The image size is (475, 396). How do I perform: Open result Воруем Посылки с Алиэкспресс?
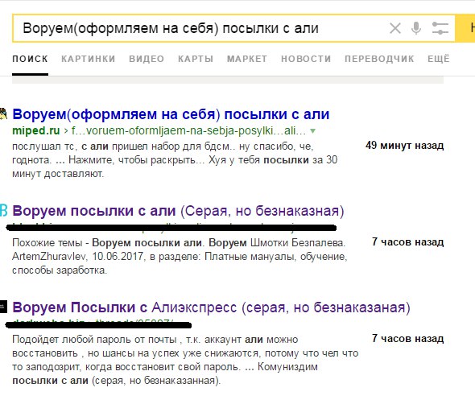coord(211,307)
